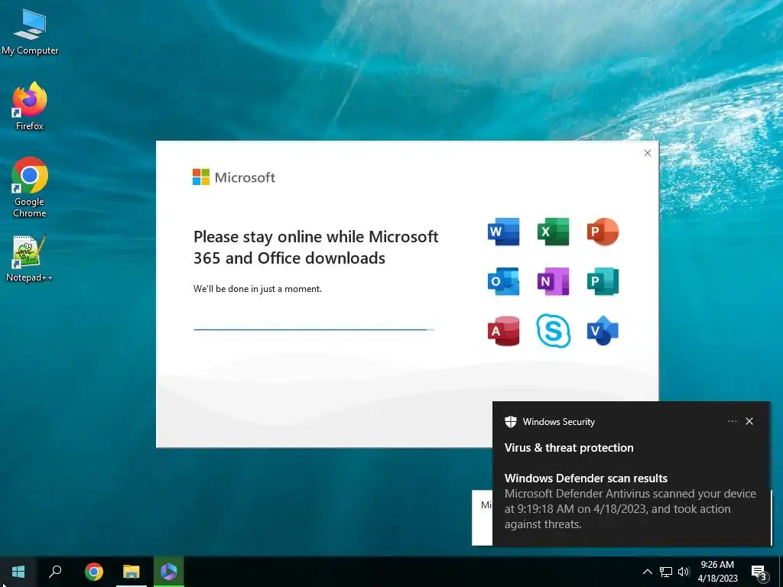Close the Microsoft 365 installer window
The height and width of the screenshot is (587, 783).
coord(647,153)
